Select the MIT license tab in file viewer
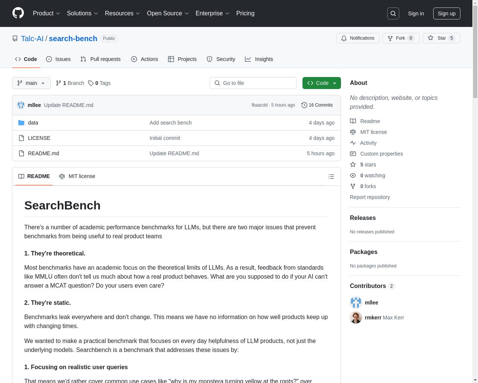478x383 pixels. [77, 176]
